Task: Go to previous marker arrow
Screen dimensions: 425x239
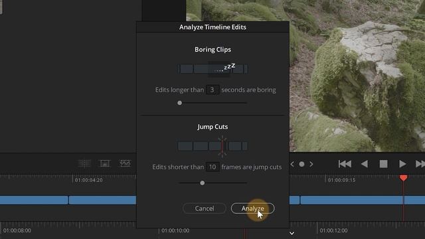Action: point(292,164)
